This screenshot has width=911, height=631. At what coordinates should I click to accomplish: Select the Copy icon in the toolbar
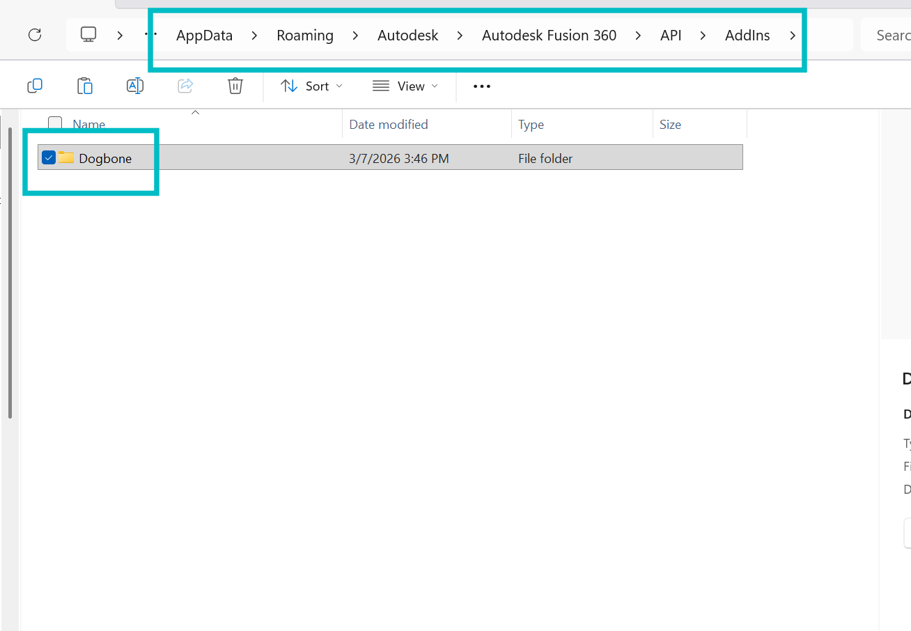coord(34,86)
